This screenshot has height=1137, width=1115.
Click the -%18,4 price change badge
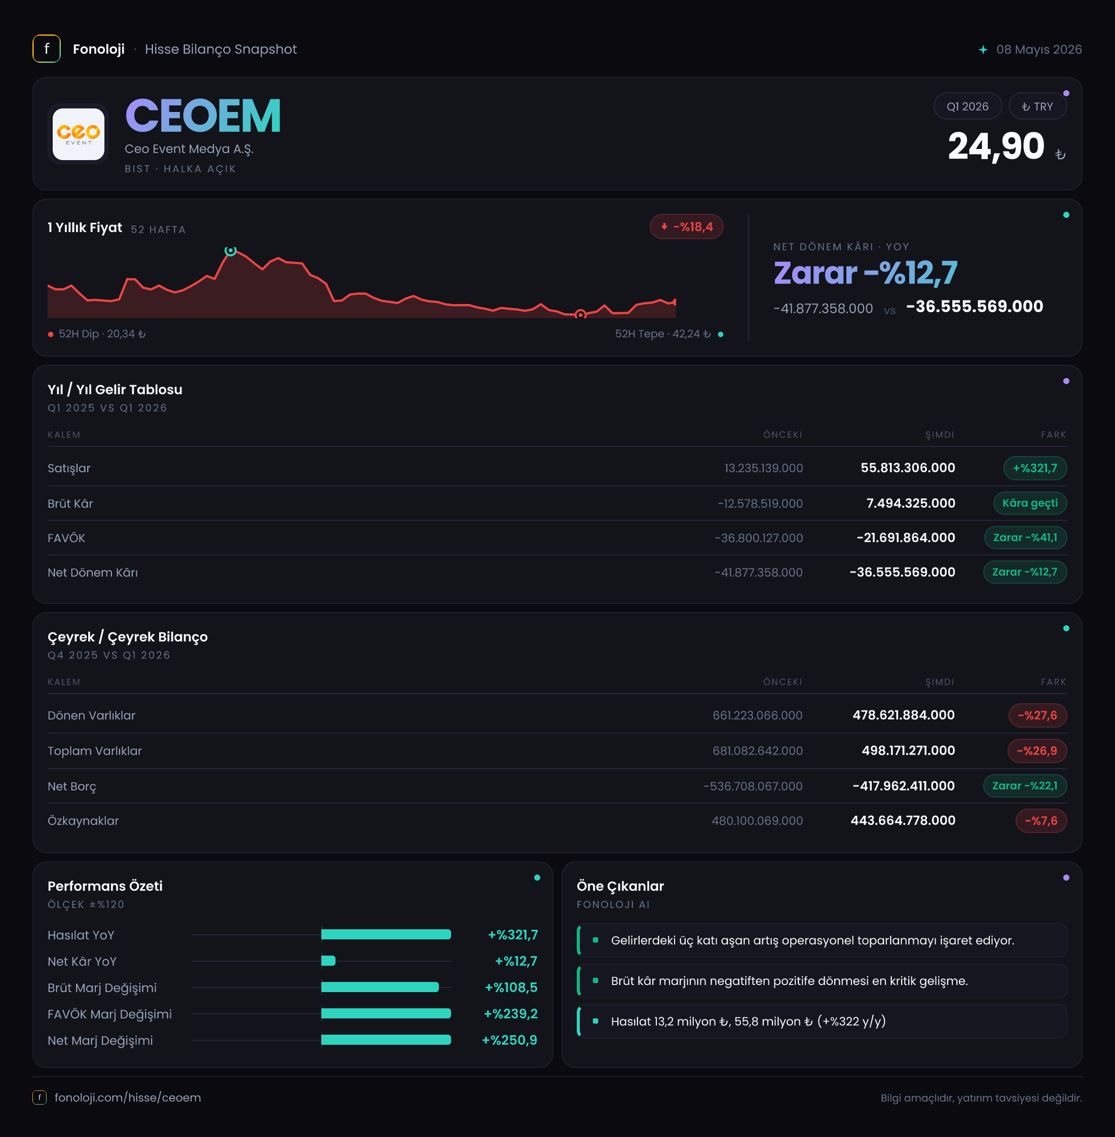coord(686,226)
